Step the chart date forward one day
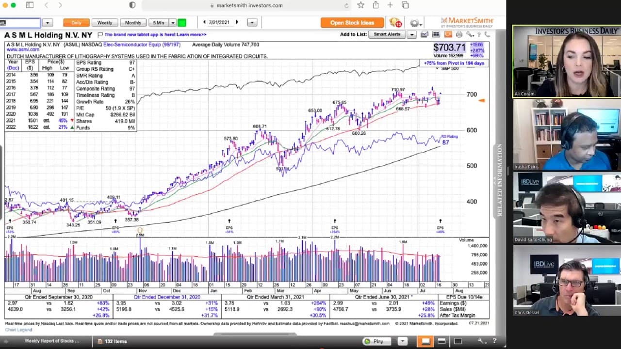The image size is (621, 349). click(237, 22)
